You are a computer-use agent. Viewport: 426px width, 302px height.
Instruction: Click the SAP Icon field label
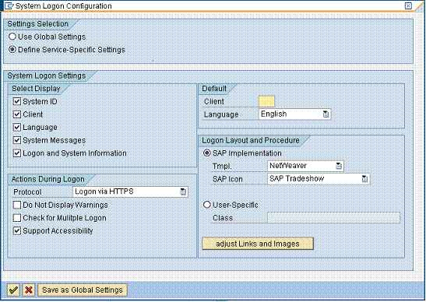(227, 179)
